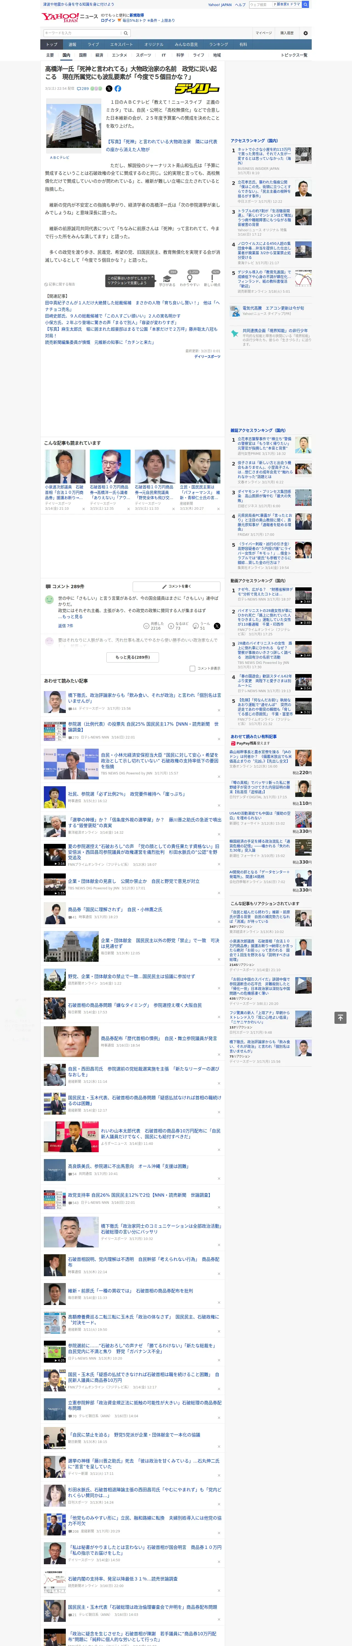Screen dimensions: 352x1646
Task: Select the エキスパート navigation tab
Action: (x=121, y=45)
